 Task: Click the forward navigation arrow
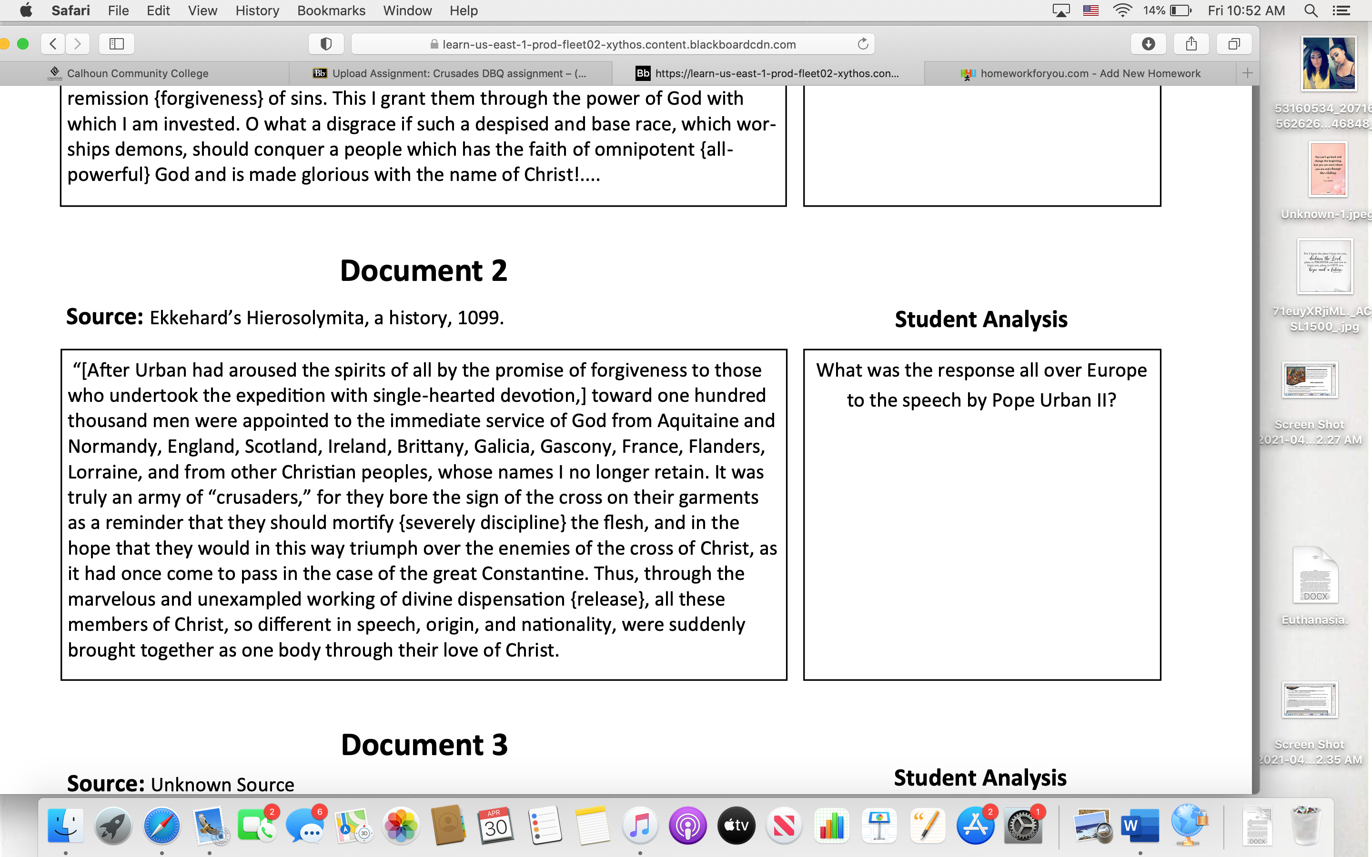[78, 44]
